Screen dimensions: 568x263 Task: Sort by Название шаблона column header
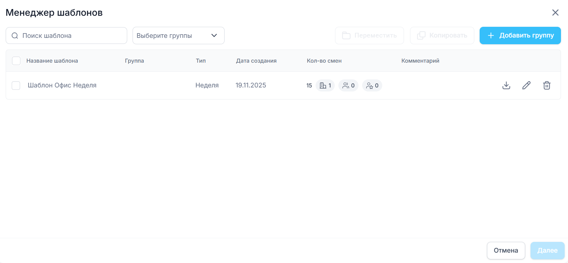(x=52, y=61)
